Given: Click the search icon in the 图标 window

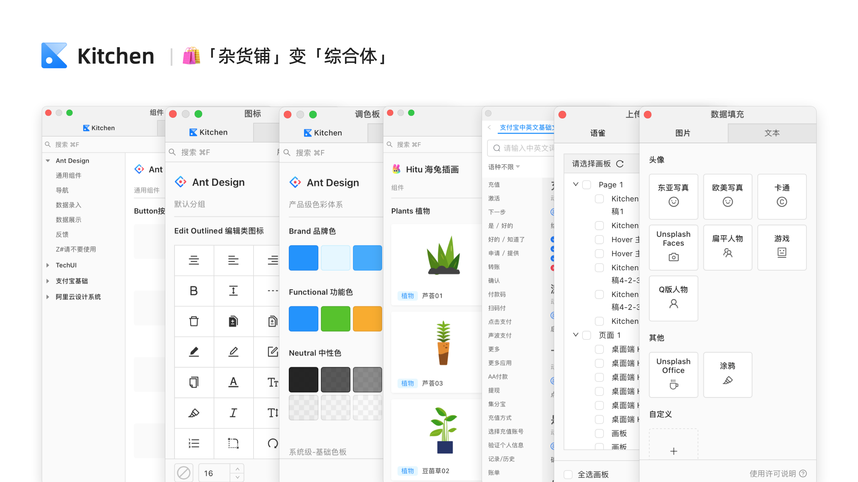Looking at the screenshot, I should click(172, 152).
